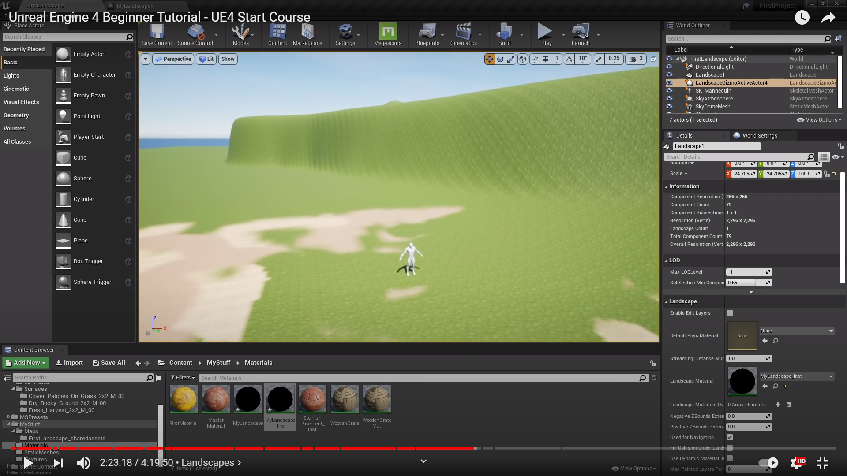
Task: Select the Lights category
Action: 11,76
